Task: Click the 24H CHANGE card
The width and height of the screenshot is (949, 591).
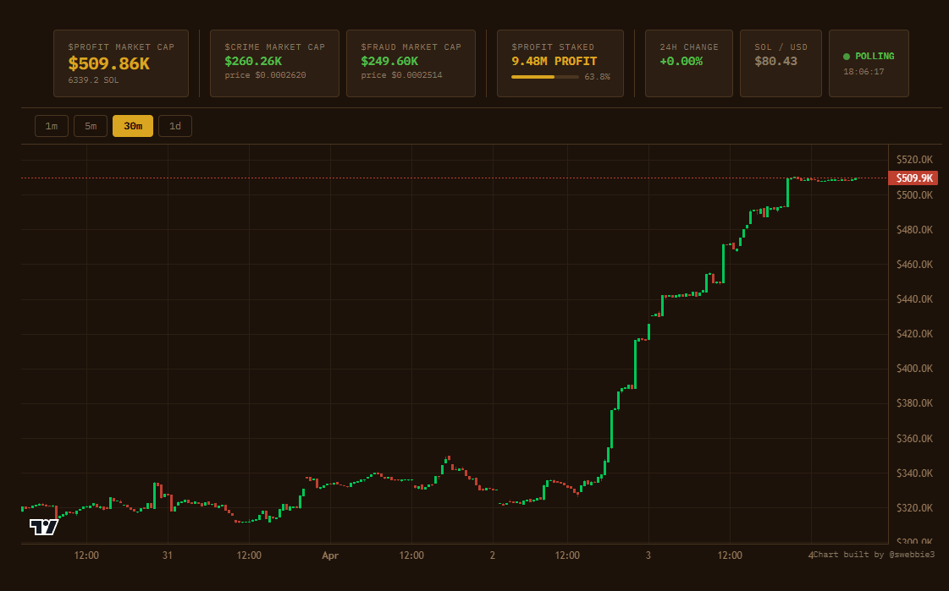Action: pyautogui.click(x=689, y=63)
